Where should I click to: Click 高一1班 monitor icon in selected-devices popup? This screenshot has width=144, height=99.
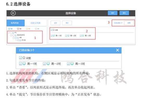click(x=24, y=64)
